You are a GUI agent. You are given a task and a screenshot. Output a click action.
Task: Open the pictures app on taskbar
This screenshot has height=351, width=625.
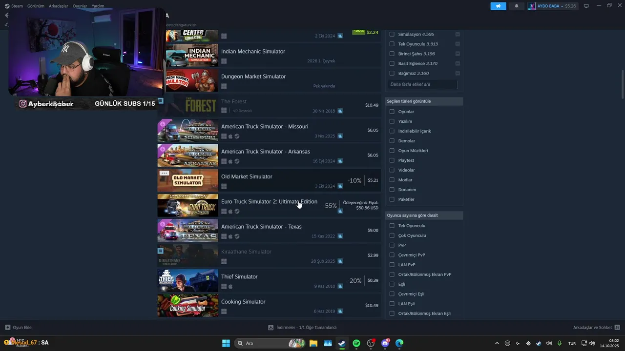328,343
